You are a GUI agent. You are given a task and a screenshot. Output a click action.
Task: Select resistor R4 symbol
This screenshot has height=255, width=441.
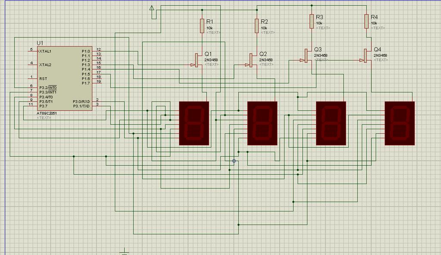[x=366, y=22]
